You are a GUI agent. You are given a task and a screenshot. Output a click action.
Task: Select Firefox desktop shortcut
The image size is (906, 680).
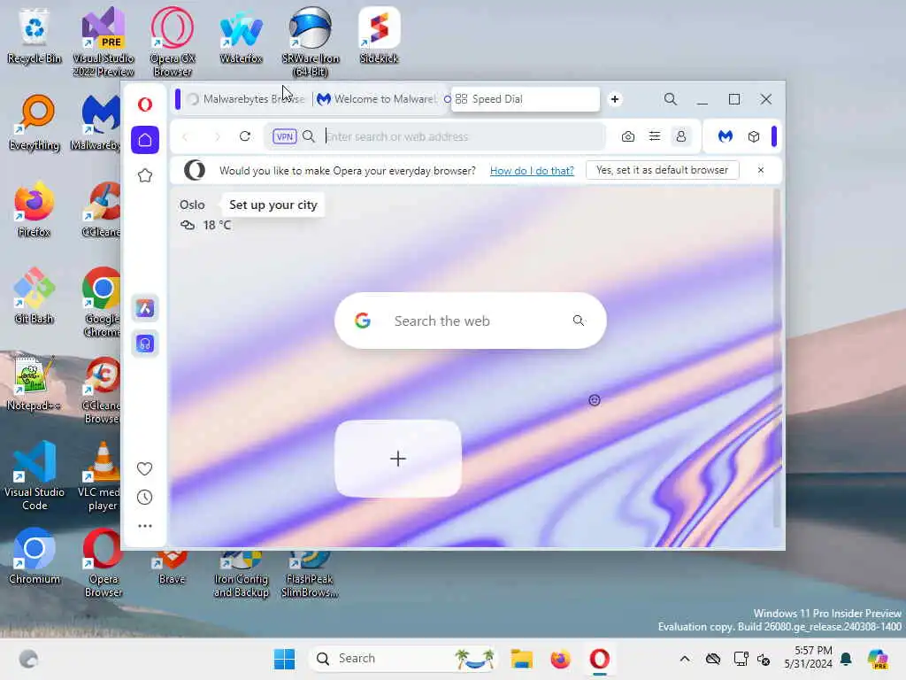click(x=35, y=209)
